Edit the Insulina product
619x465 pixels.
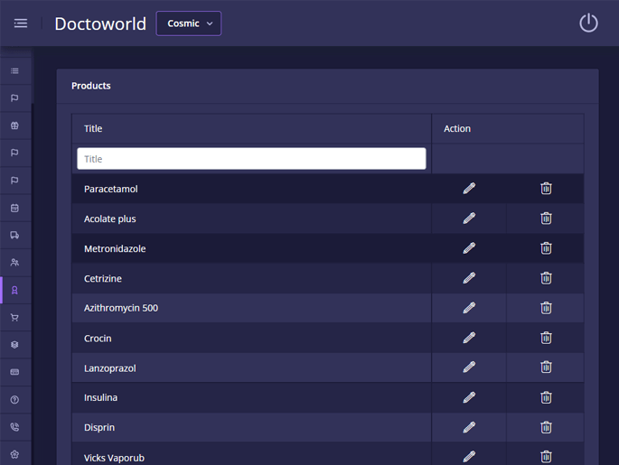[x=469, y=397]
